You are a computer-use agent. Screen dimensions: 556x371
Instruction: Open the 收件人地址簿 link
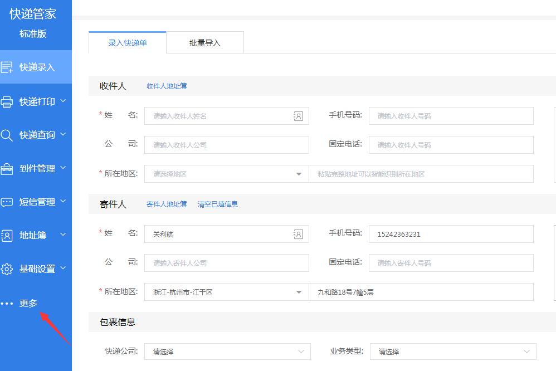(x=167, y=86)
